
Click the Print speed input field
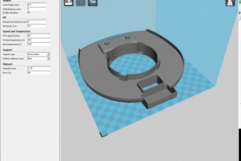point(39,36)
